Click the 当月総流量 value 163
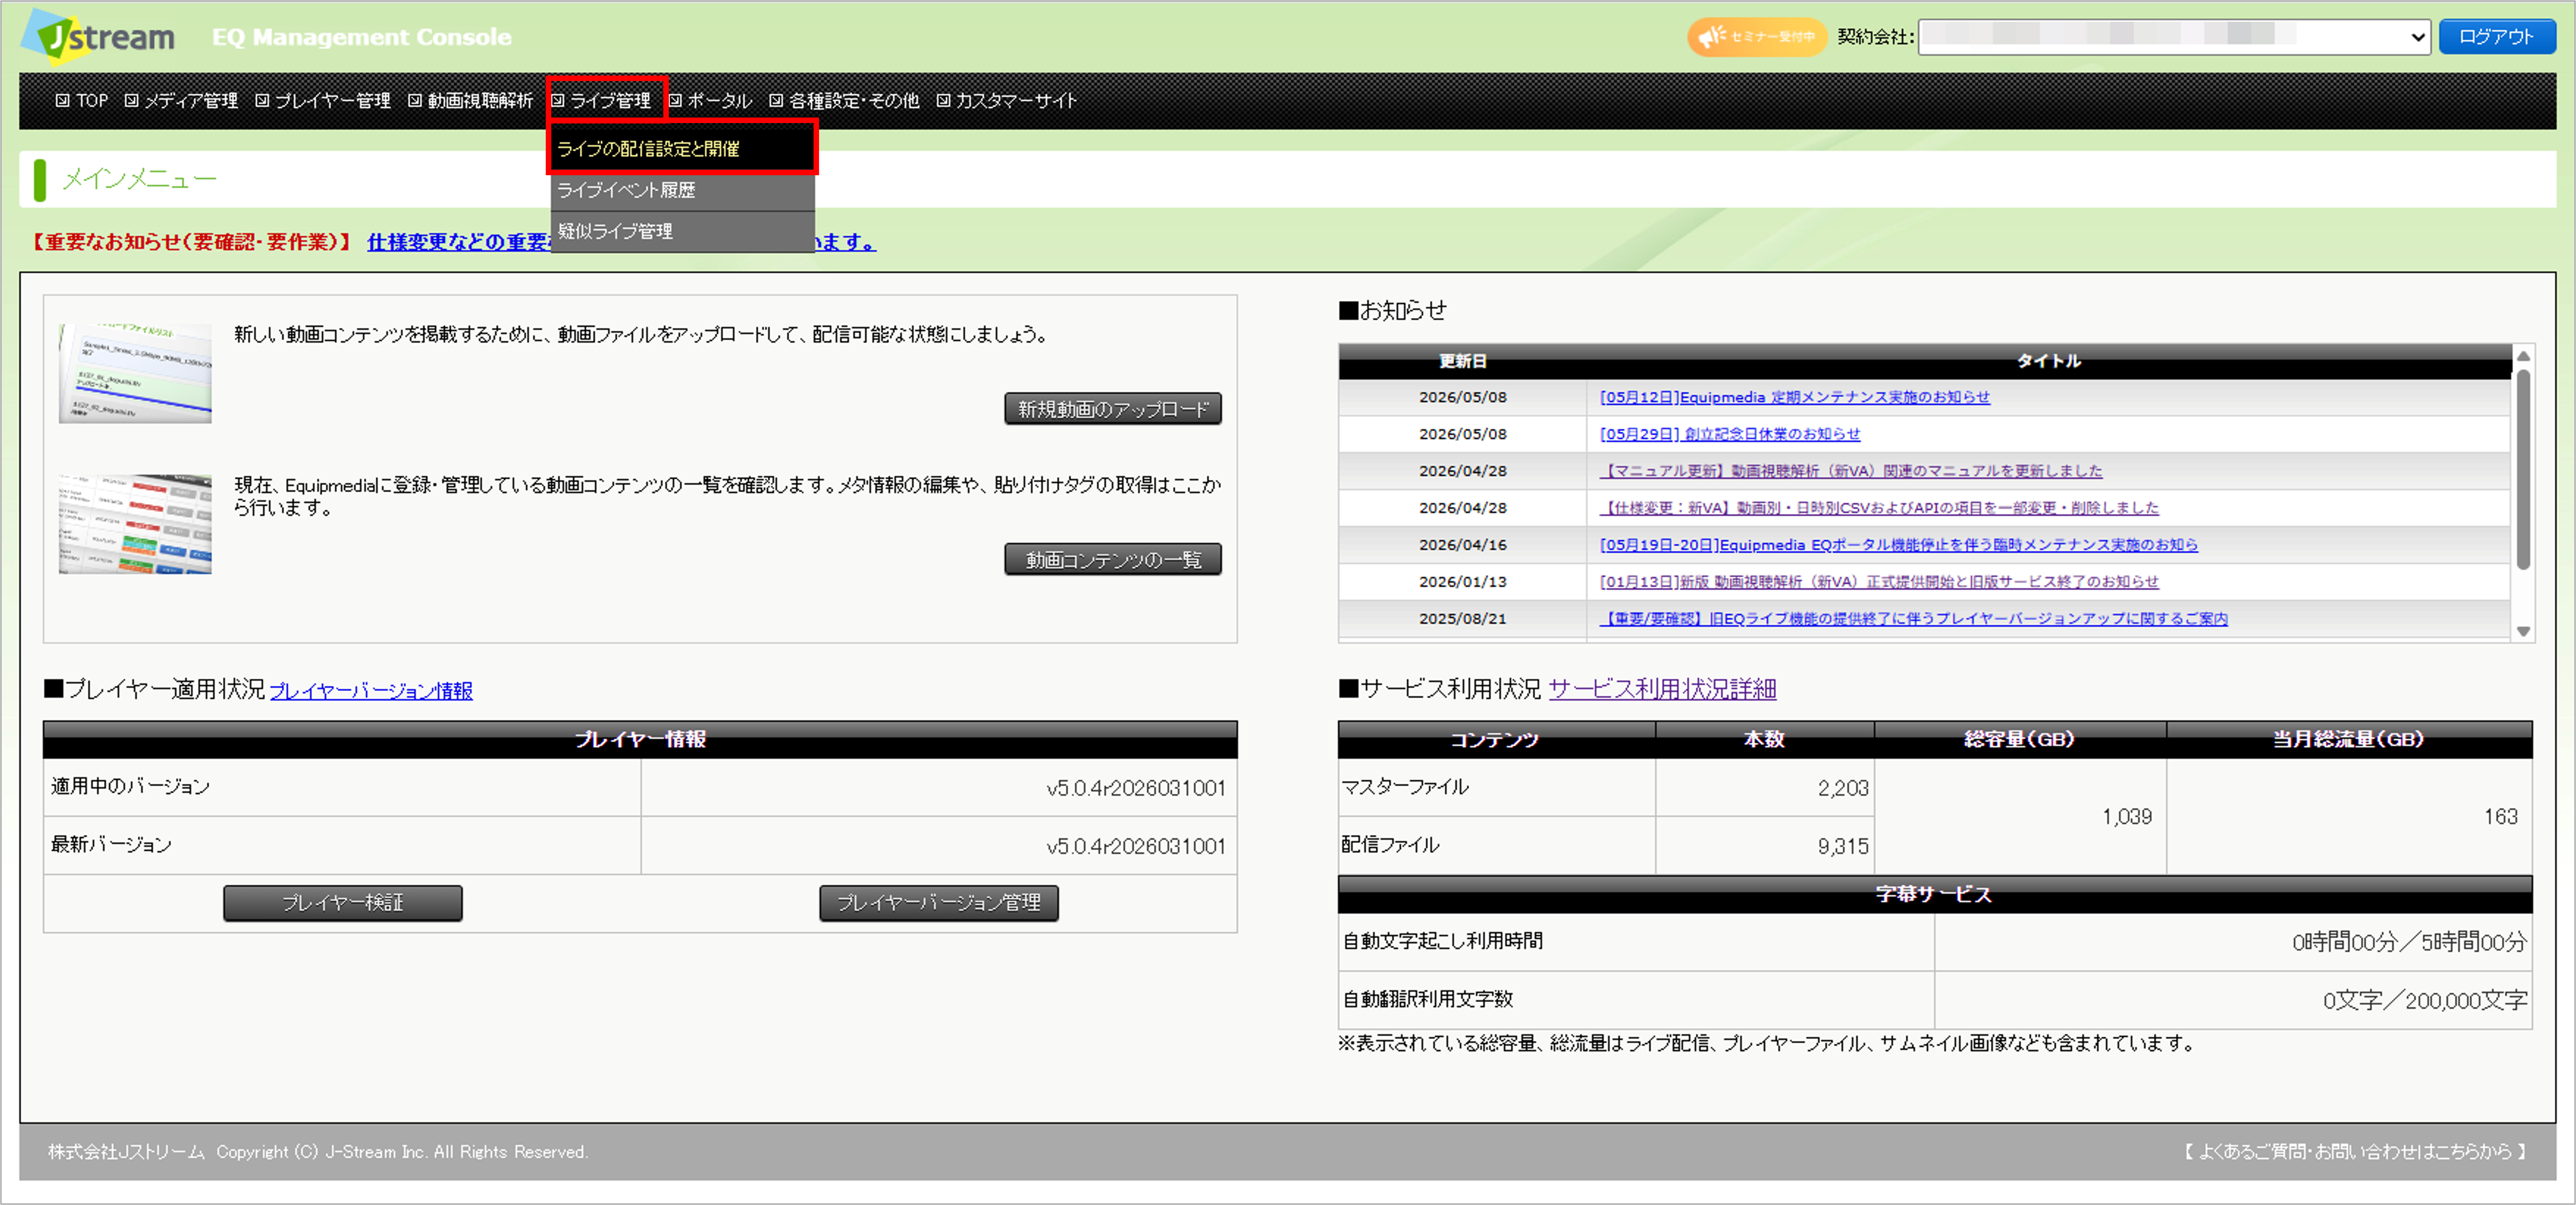The height and width of the screenshot is (1205, 2576). pos(2500,817)
